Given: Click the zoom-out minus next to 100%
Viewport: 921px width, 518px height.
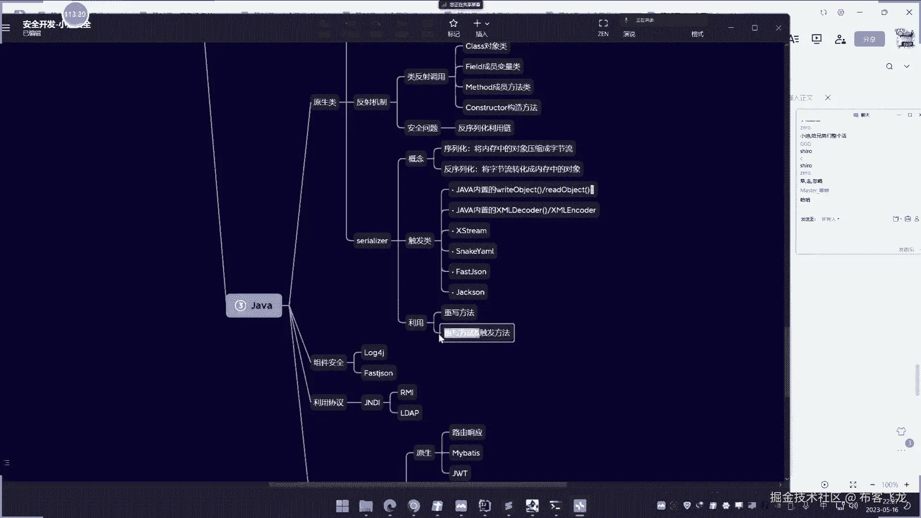Looking at the screenshot, I should pyautogui.click(x=872, y=485).
